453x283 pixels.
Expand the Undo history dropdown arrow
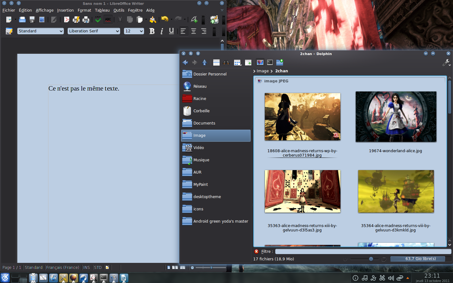[171, 19]
